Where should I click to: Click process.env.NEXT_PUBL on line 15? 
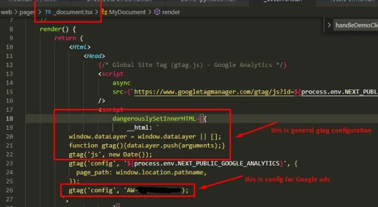click(x=339, y=91)
